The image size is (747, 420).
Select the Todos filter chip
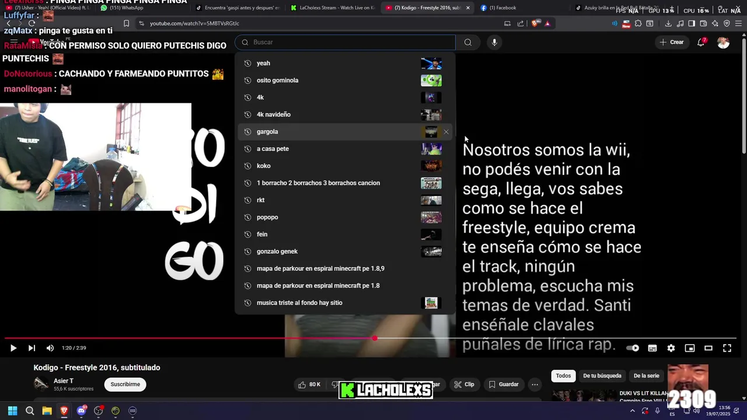[x=563, y=376]
